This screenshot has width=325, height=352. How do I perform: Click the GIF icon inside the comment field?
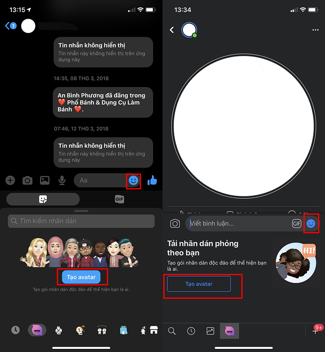click(x=297, y=224)
